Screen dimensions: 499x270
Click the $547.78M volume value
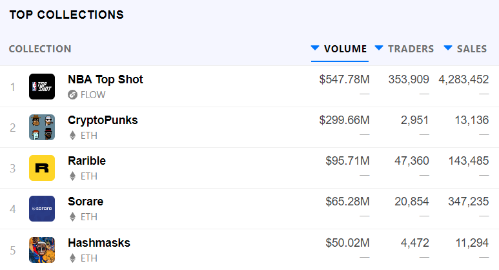[344, 79]
